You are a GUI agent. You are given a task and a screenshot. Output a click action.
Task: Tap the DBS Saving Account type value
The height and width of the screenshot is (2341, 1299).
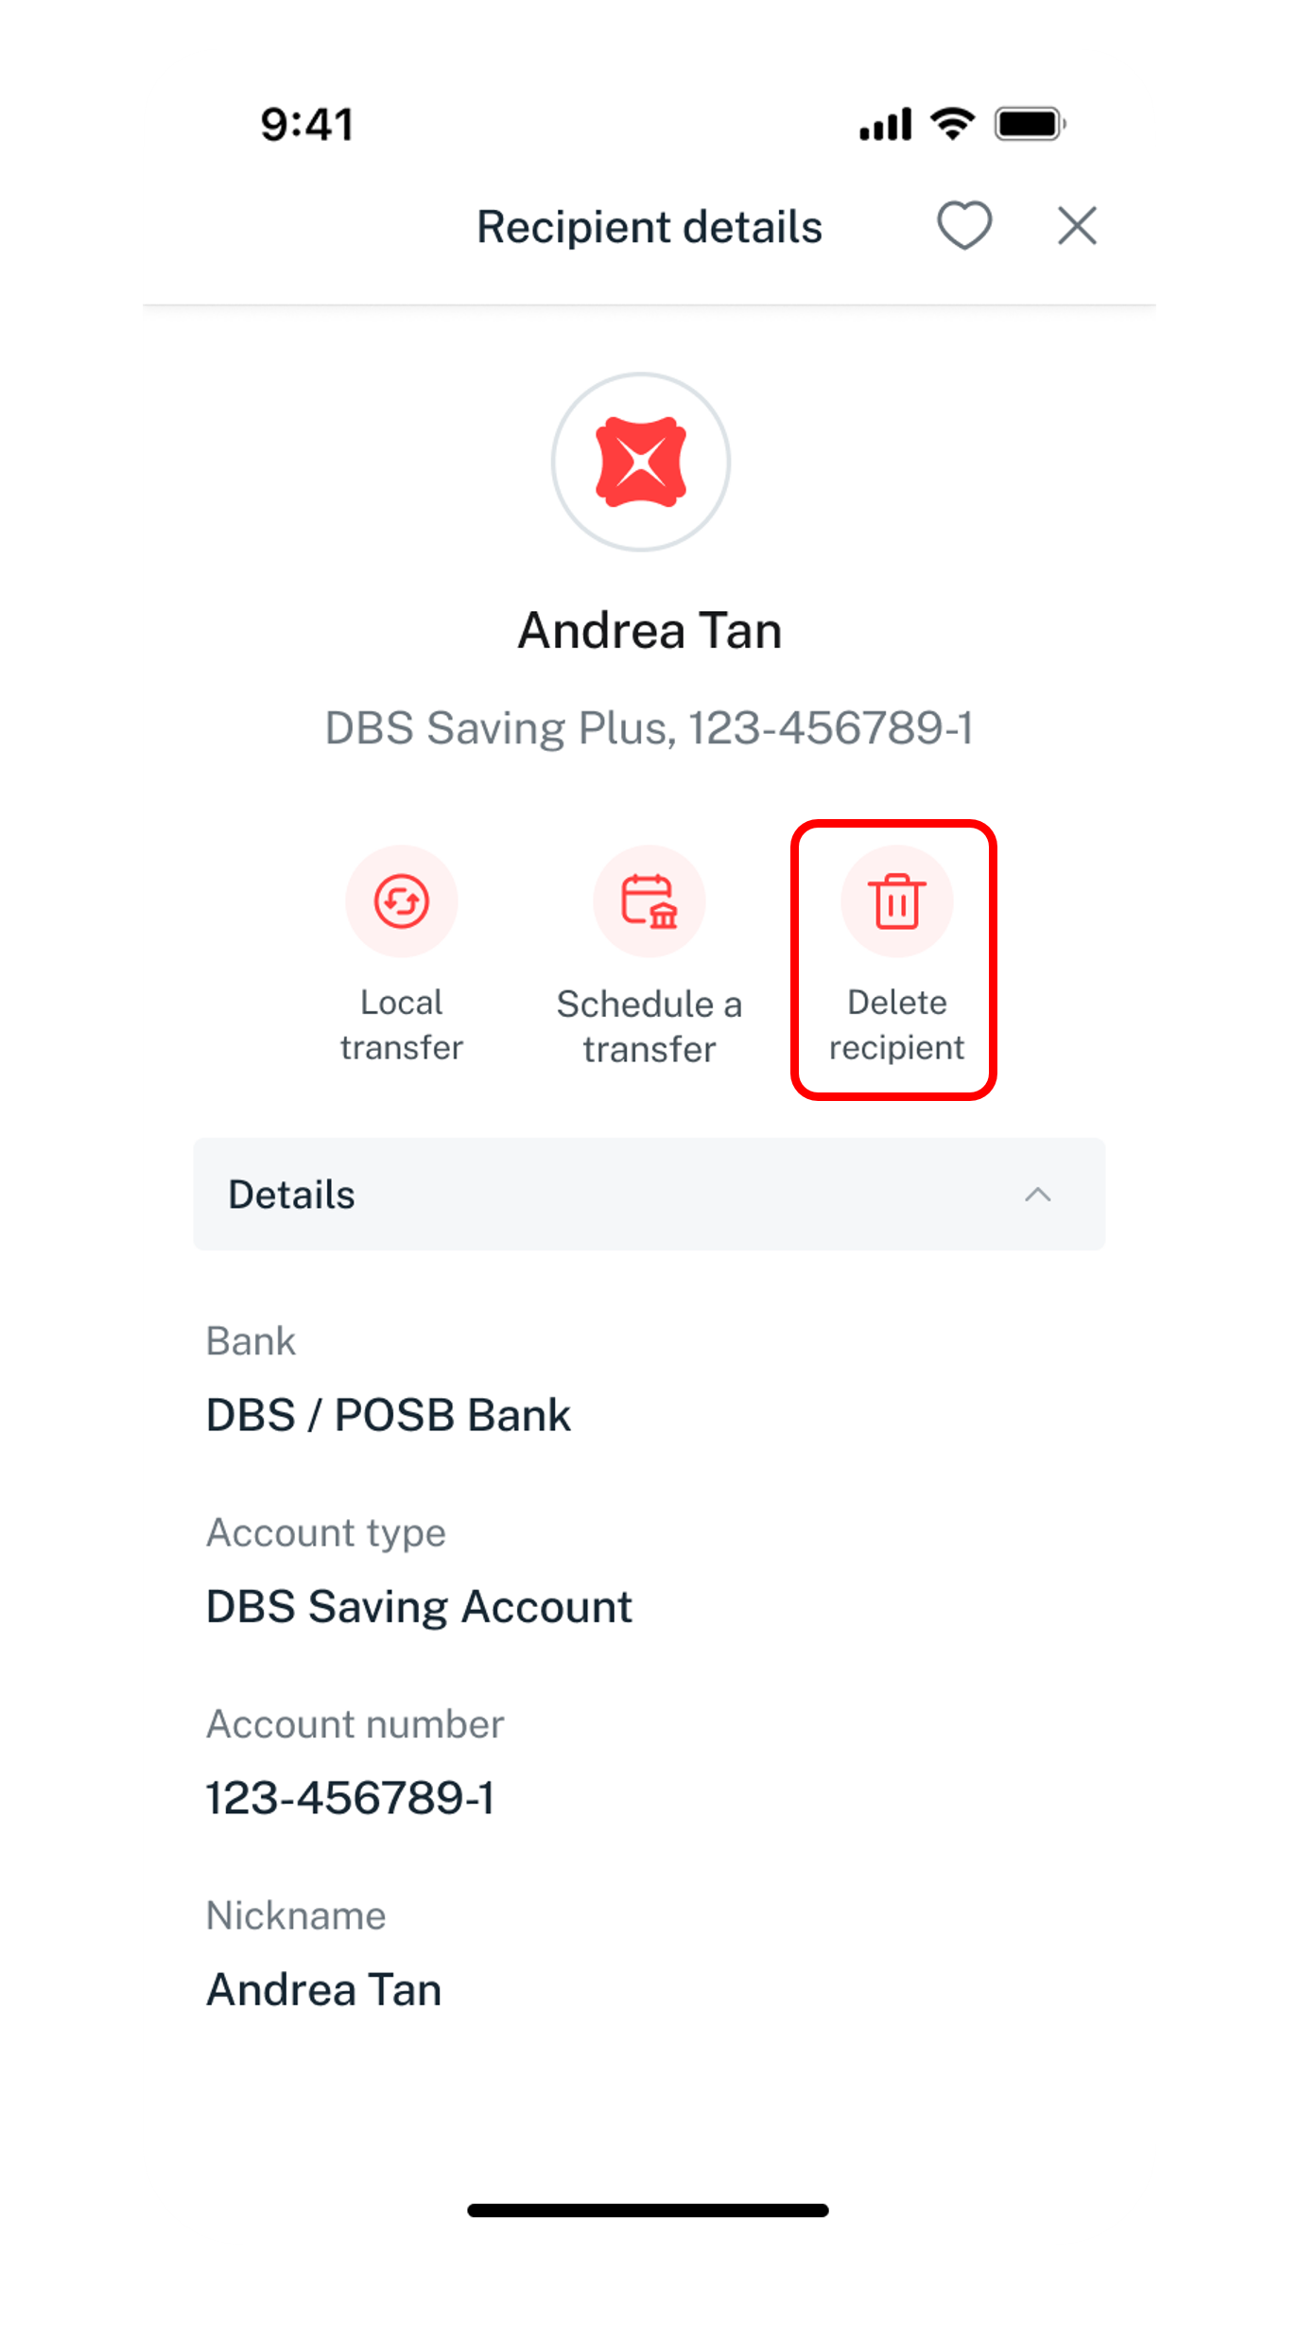419,1607
